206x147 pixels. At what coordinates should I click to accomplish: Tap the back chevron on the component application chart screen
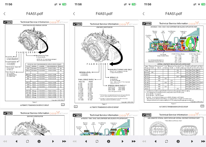(x=144, y=14)
